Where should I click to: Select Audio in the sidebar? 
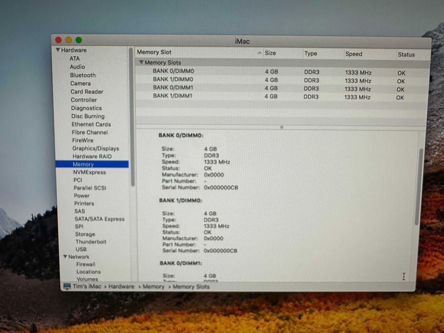pos(77,67)
